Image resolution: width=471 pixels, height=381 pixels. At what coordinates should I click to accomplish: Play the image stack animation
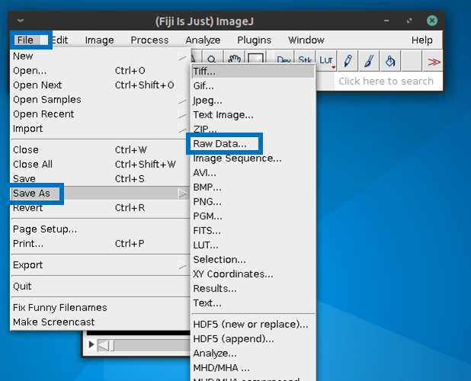click(x=91, y=344)
